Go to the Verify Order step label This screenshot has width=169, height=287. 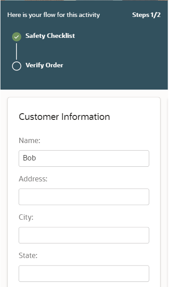point(44,65)
